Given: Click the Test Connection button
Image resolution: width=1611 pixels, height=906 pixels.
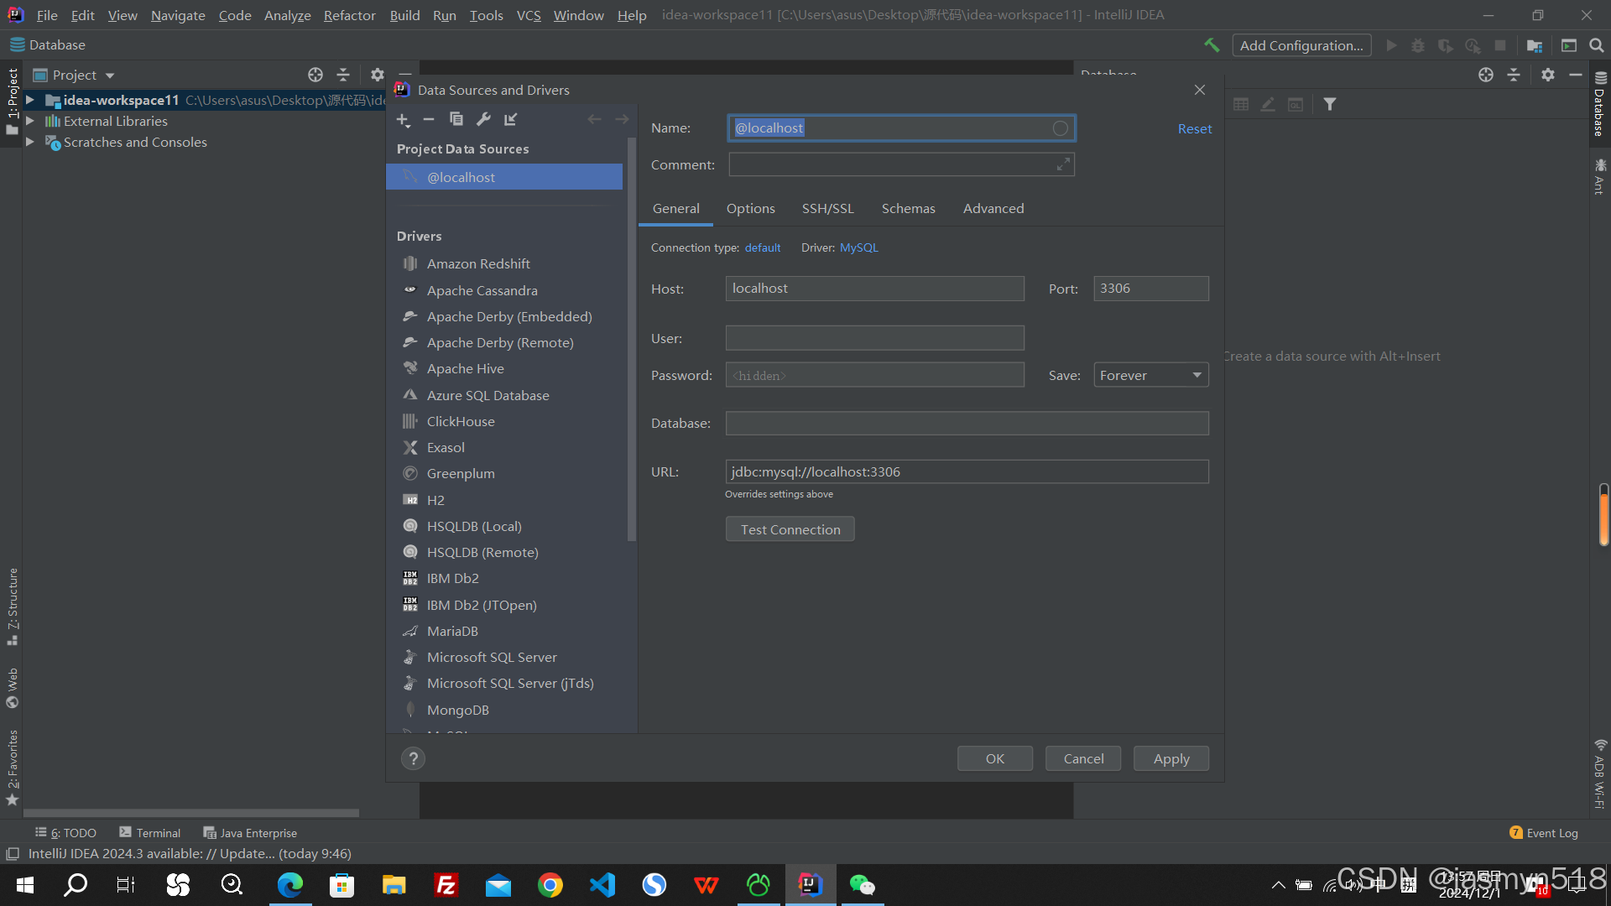Looking at the screenshot, I should click(x=790, y=529).
